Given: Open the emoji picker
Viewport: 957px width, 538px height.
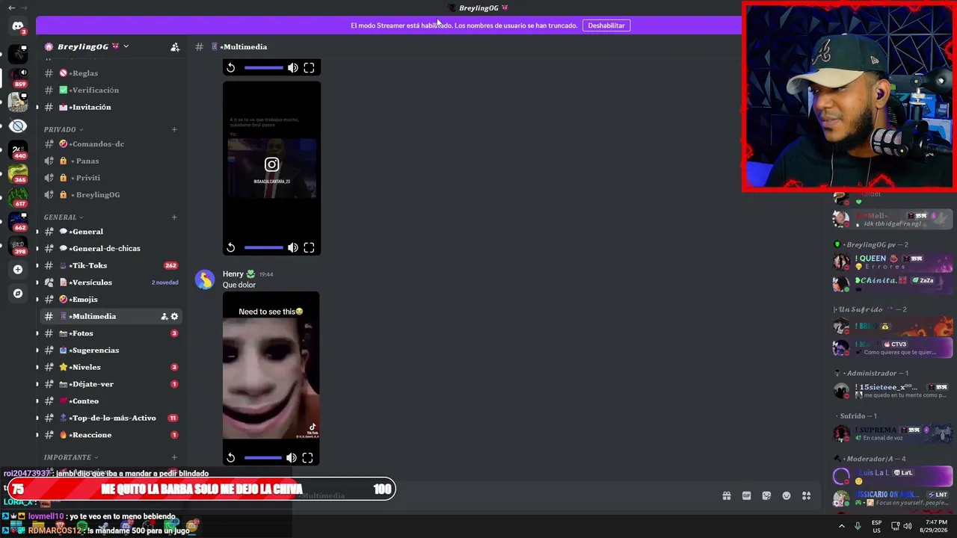Looking at the screenshot, I should tap(787, 495).
